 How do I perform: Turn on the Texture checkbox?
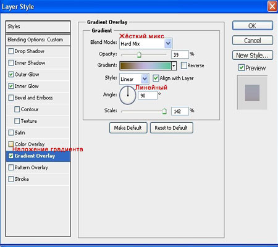tap(17, 121)
